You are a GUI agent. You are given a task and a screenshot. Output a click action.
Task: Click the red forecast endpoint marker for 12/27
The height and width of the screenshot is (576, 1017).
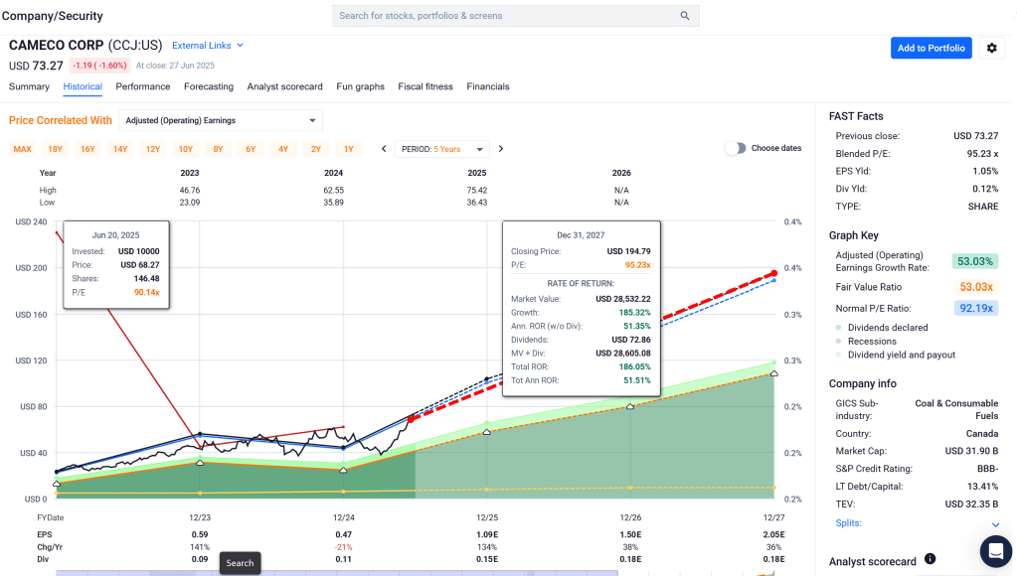(x=773, y=273)
